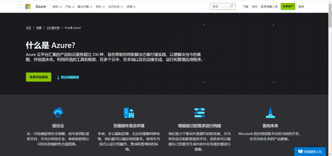Click the search magnifier icon
The width and height of the screenshot is (332, 156).
click(231, 6)
